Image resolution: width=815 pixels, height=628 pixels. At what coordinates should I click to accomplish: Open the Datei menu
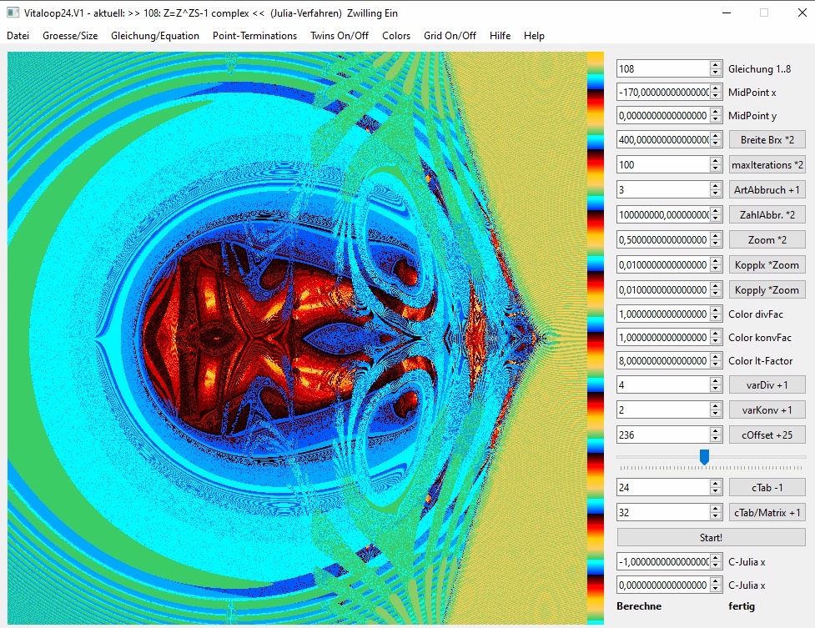click(18, 35)
